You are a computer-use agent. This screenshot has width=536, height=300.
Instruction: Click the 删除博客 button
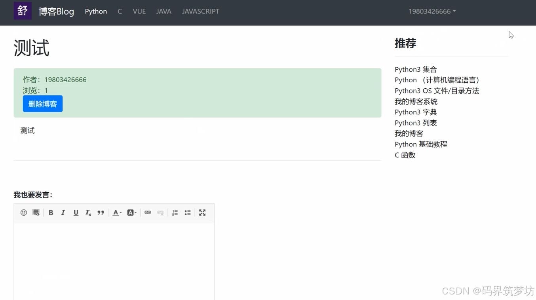pos(43,104)
